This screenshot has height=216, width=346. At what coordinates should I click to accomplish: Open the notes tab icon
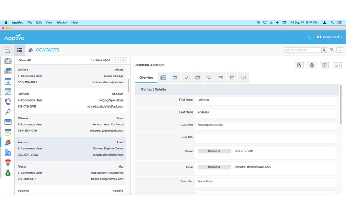pos(232,78)
